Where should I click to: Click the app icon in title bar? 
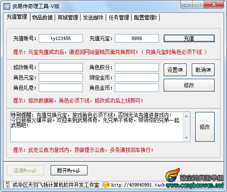click(x=7, y=6)
